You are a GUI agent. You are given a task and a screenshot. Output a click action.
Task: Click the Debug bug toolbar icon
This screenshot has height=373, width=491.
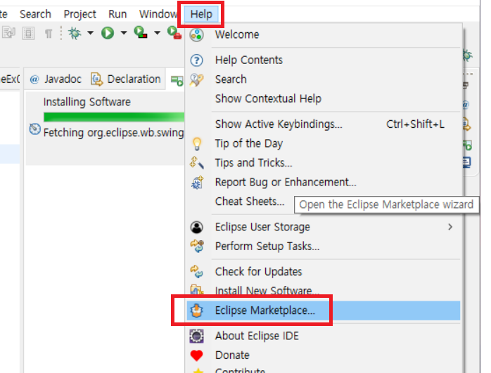coord(75,33)
